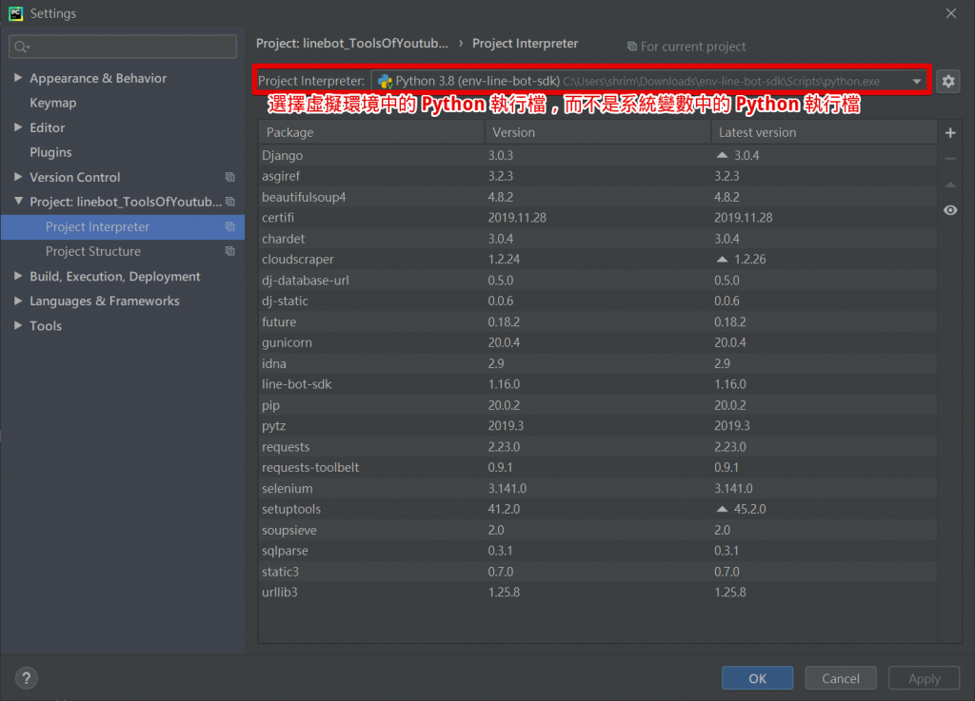Click Appearance & Behavior label
975x701 pixels.
pos(98,78)
